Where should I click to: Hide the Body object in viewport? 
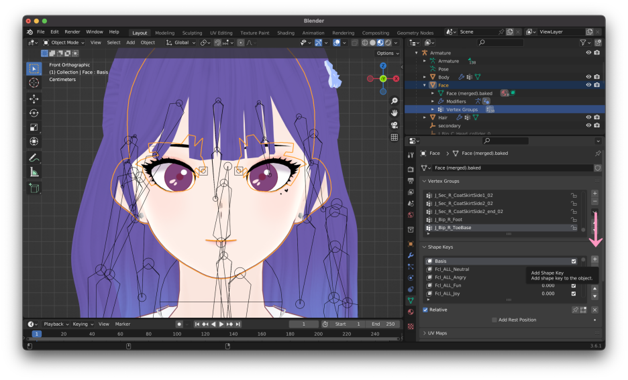click(x=588, y=77)
